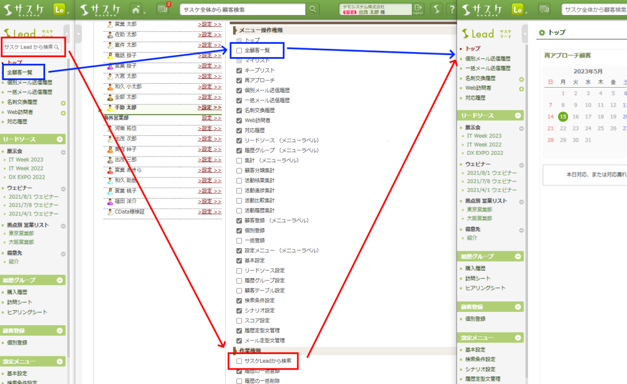Collapse the rightmost Lead sidebar with its arrow tab
Screen dimensions: 627x384
pos(524,34)
